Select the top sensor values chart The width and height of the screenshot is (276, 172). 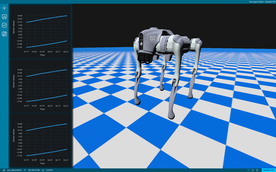(41, 32)
